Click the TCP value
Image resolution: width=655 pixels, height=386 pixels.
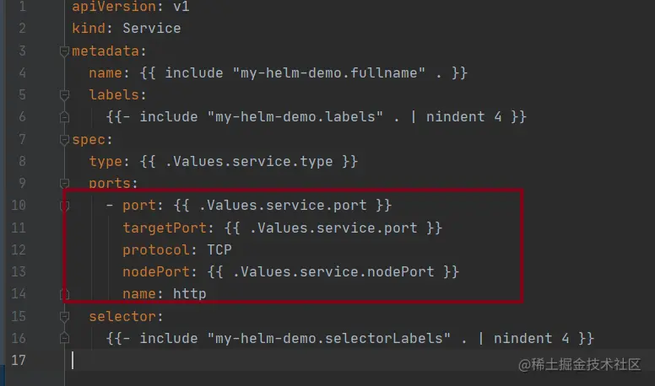coord(219,249)
